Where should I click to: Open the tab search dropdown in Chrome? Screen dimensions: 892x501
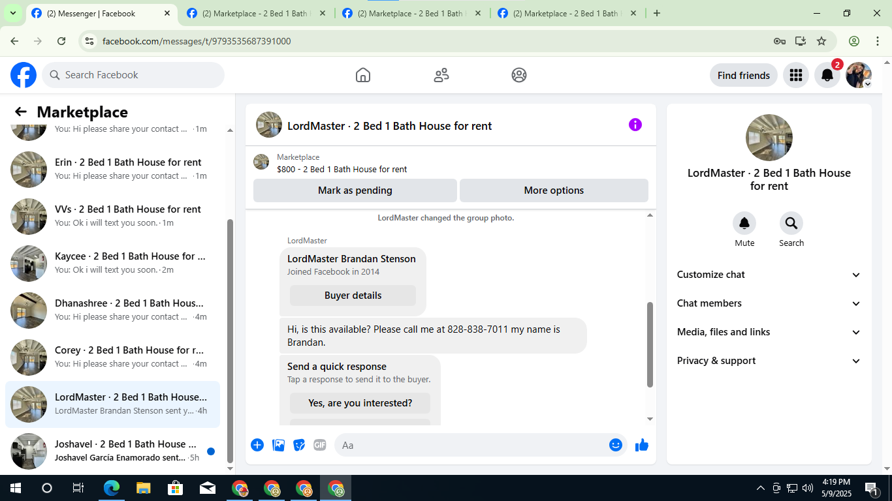point(12,13)
